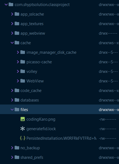Image resolution: width=119 pixels, height=164 pixels.
Task: Expand the volley folder chevron
Action: tap(18, 71)
